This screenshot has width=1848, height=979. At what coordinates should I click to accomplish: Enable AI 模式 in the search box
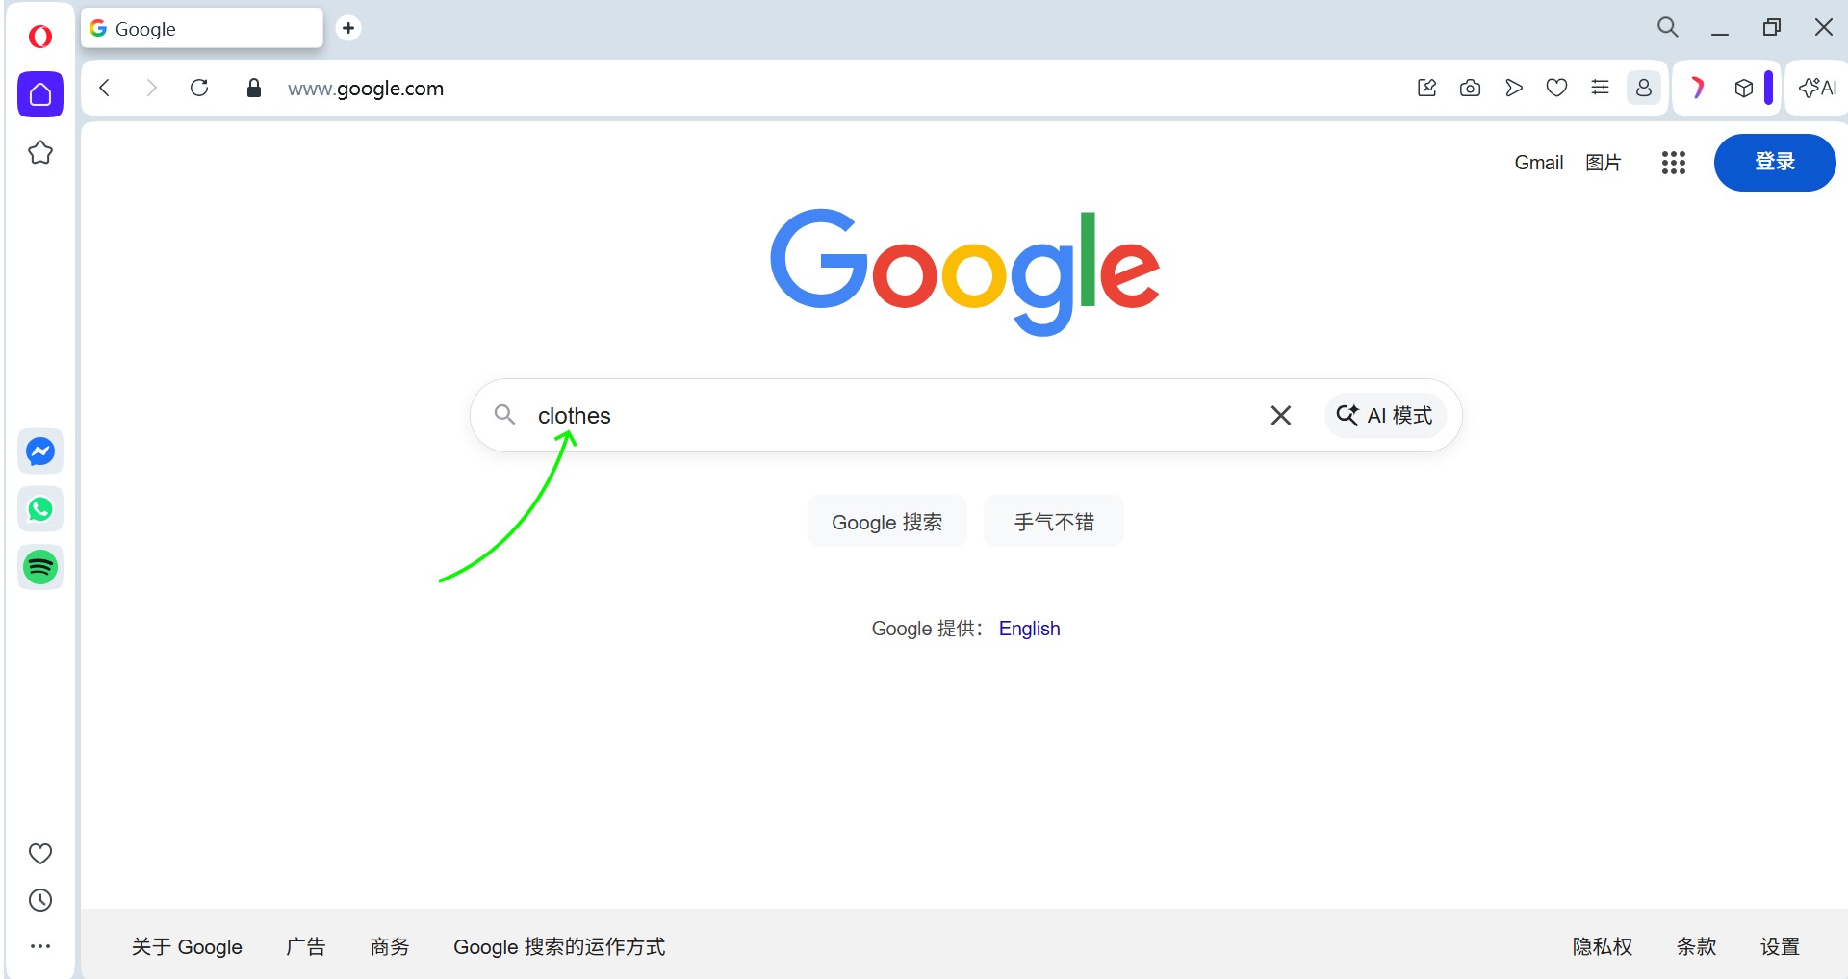(x=1385, y=416)
